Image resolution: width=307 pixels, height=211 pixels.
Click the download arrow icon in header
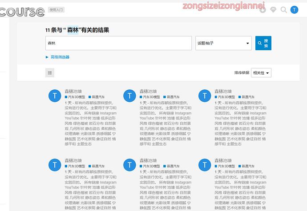pyautogui.click(x=263, y=10)
